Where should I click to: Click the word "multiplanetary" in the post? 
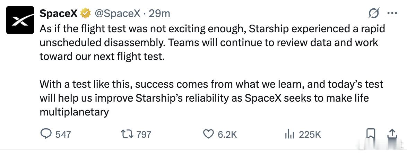[74, 112]
